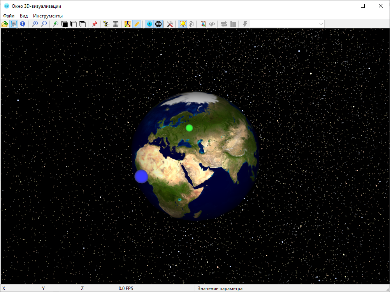
Task: Toggle the yellow ruler measurement tool
Action: (x=137, y=24)
